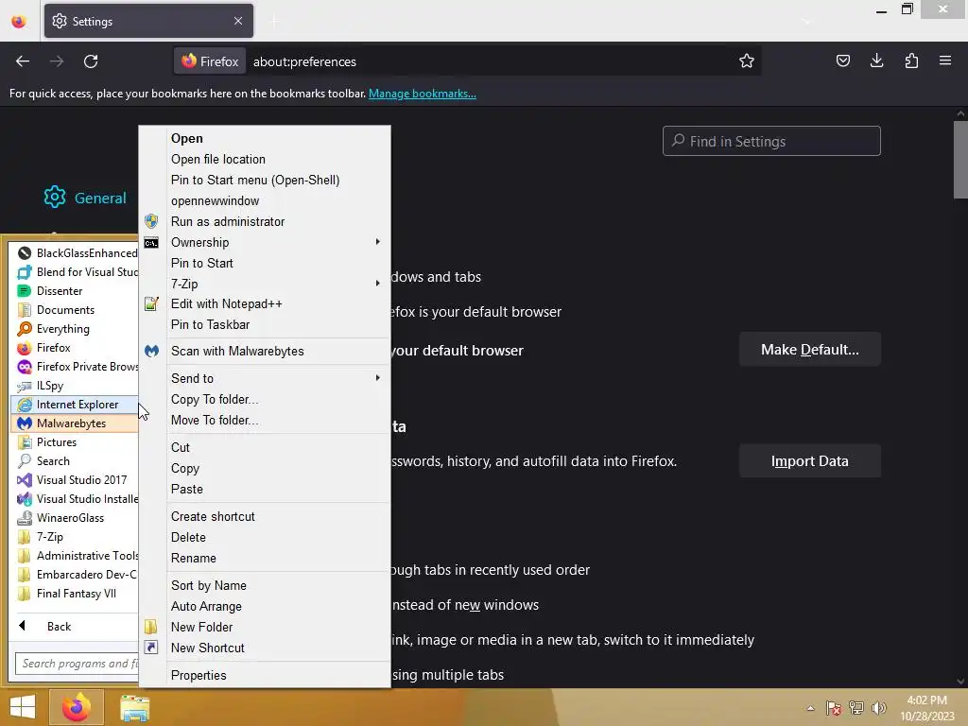Image resolution: width=968 pixels, height=726 pixels.
Task: Bookmark this page with the star icon
Action: point(747,60)
